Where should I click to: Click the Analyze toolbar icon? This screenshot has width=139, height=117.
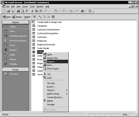(x=64, y=11)
